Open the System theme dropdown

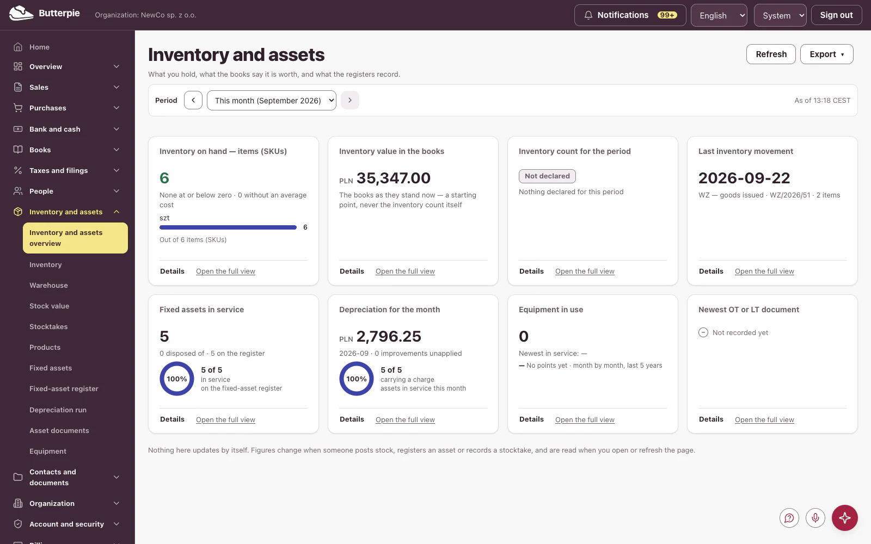pos(780,15)
